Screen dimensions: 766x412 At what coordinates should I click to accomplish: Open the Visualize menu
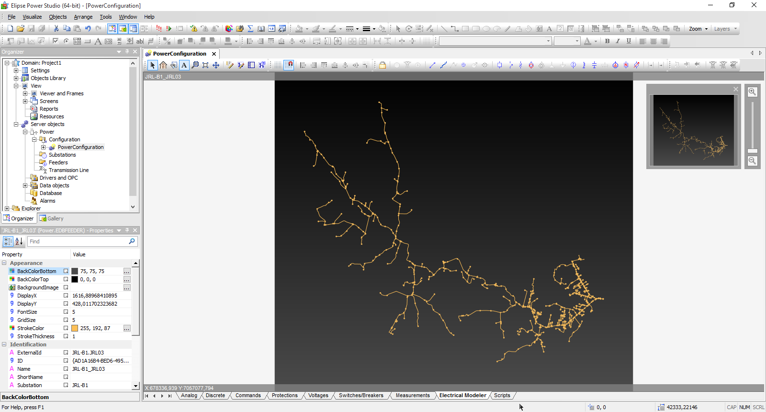pyautogui.click(x=32, y=17)
